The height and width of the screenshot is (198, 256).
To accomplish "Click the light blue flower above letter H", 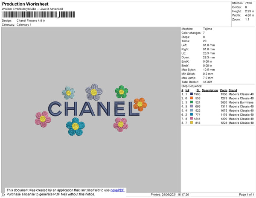I will (68, 93).
